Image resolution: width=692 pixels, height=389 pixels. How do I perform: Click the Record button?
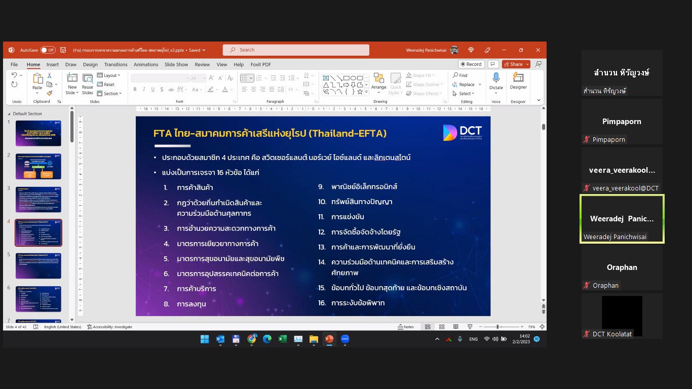471,64
